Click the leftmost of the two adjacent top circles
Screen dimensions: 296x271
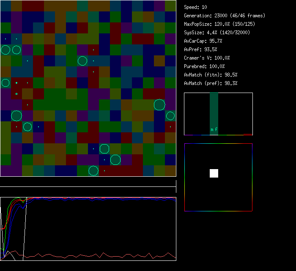pyautogui.click(x=5, y=50)
